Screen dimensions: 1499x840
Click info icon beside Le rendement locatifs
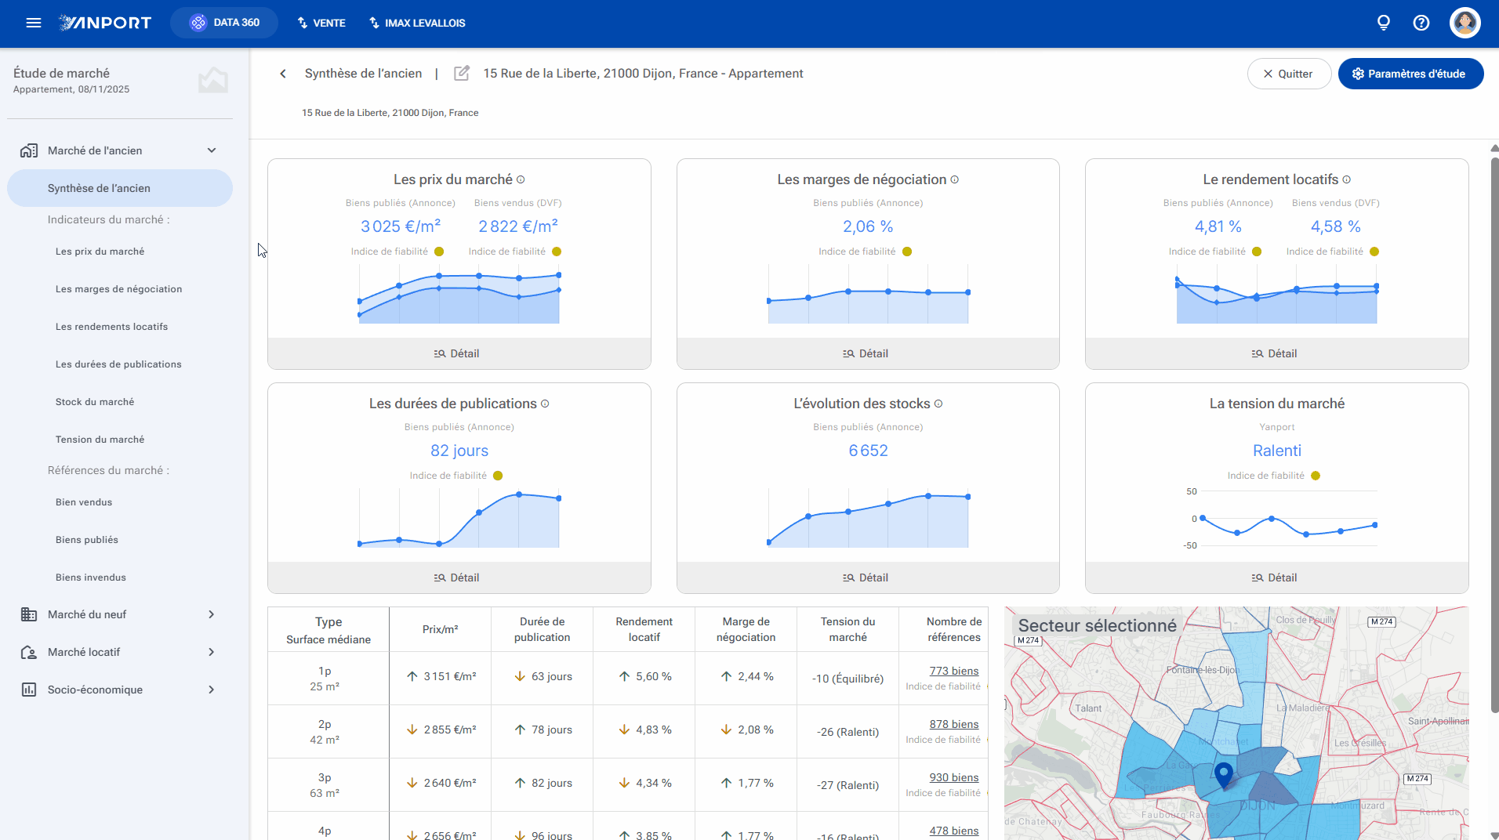tap(1347, 179)
